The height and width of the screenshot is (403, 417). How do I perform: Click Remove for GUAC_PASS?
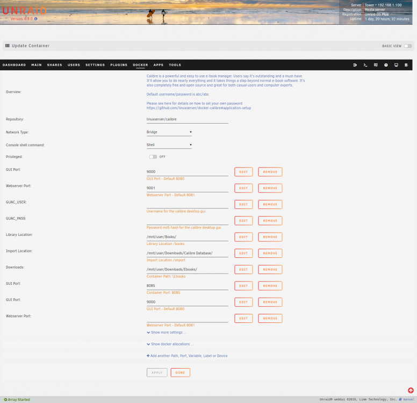click(270, 220)
